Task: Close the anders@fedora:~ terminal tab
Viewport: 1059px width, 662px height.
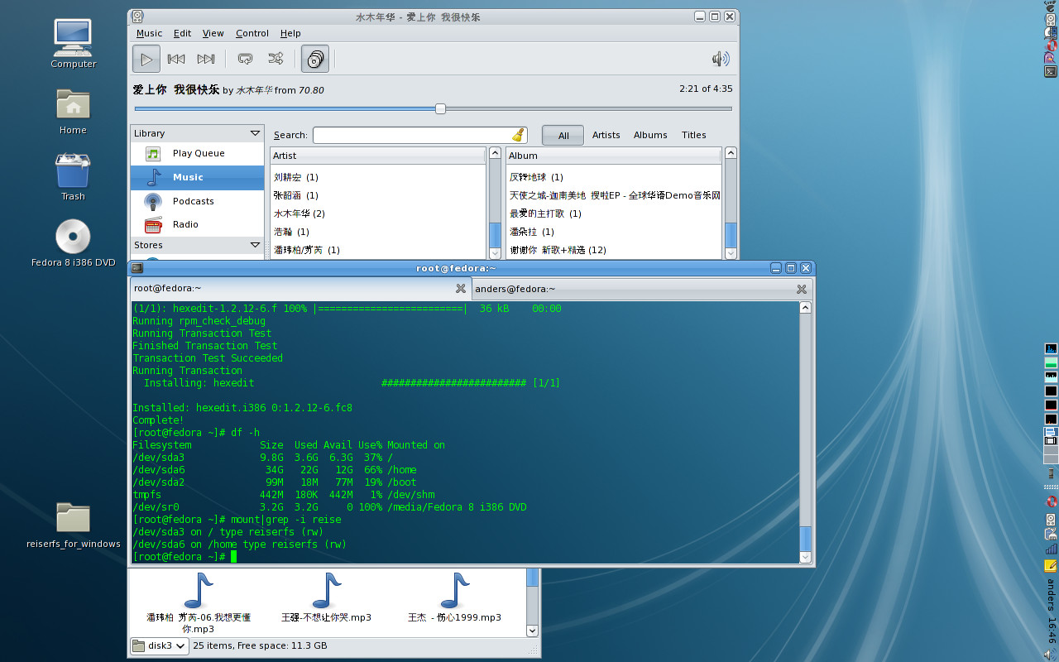Action: [x=801, y=289]
